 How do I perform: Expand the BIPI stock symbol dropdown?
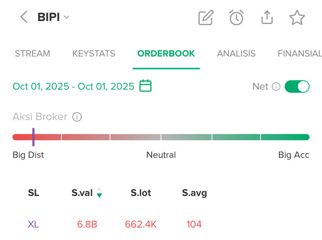(x=66, y=17)
